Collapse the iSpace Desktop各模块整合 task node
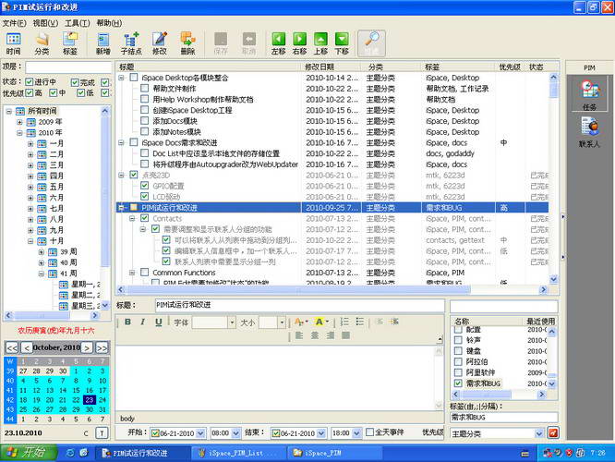Image resolution: width=615 pixels, height=462 pixels. [x=121, y=78]
